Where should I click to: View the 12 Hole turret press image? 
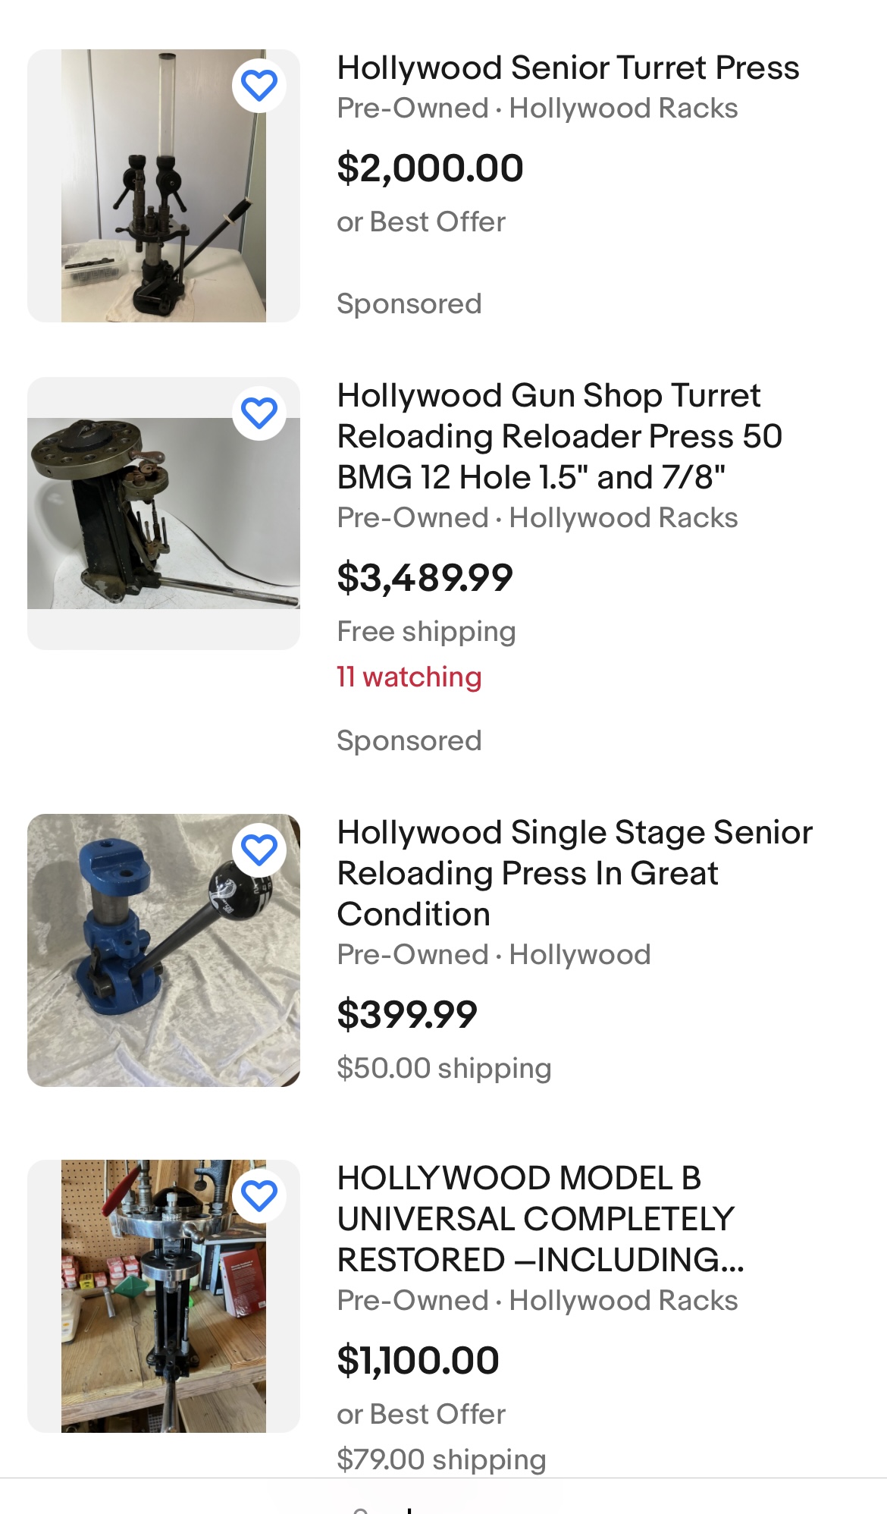[x=163, y=514]
